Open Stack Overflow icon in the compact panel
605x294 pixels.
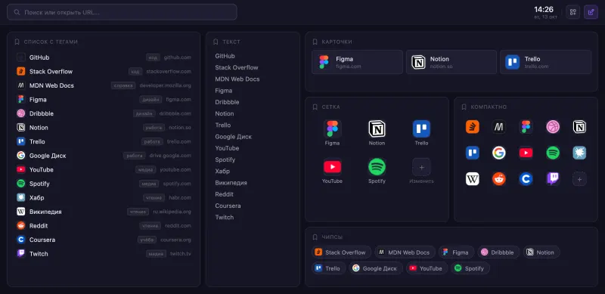point(472,126)
